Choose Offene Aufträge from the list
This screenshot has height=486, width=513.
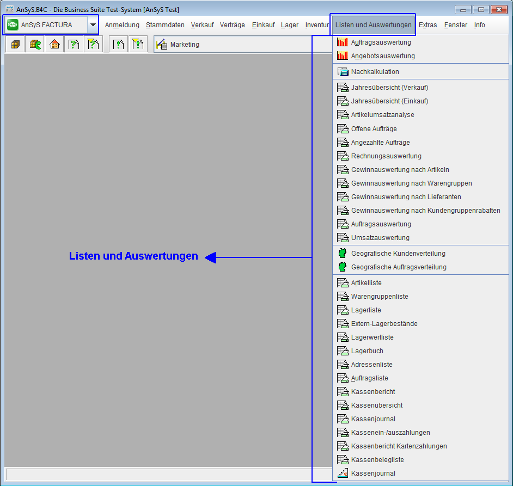(374, 129)
